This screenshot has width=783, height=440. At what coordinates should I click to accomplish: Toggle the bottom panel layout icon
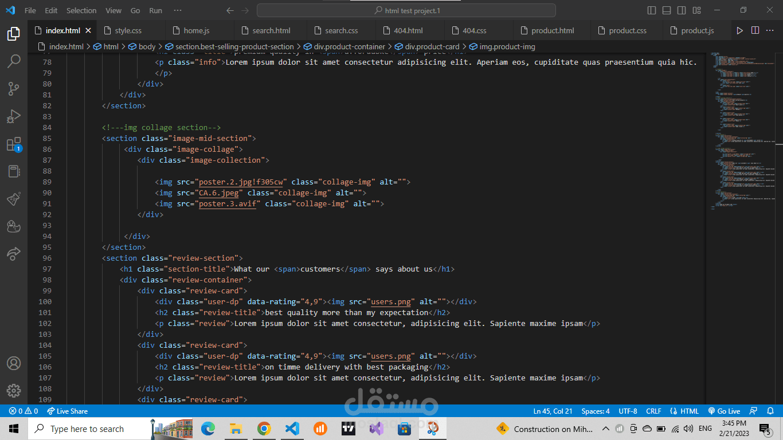(x=667, y=10)
